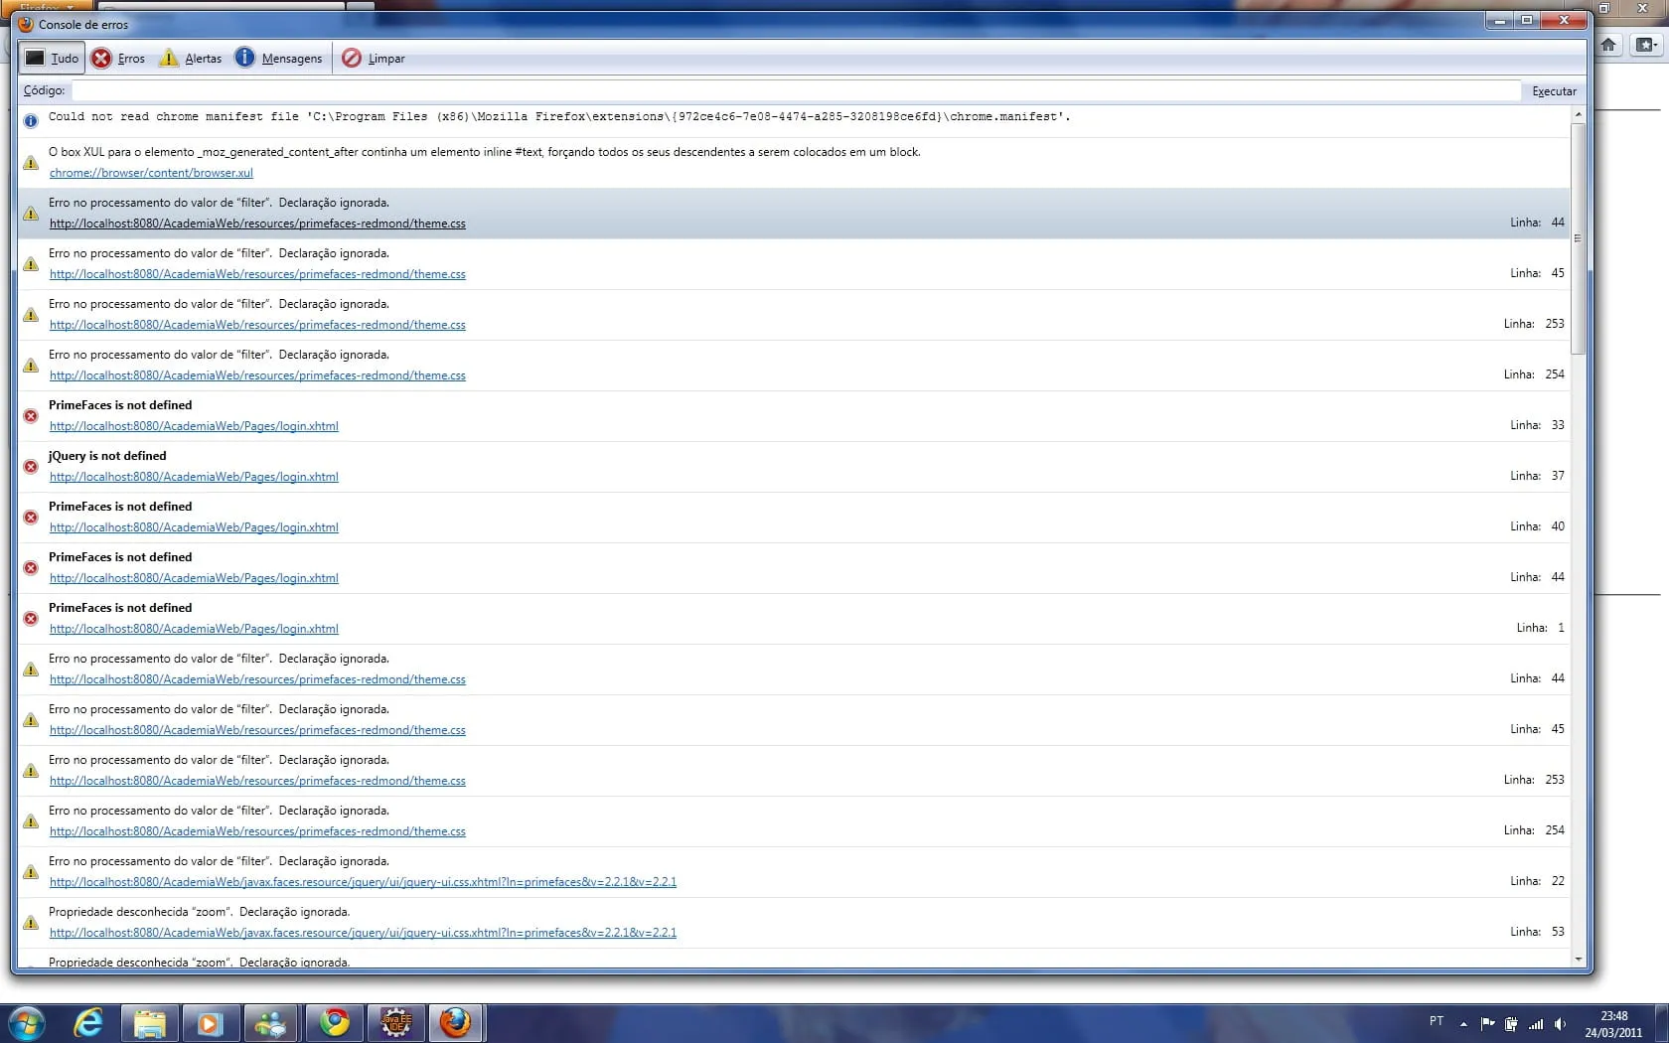Open the login.xhtml link under 'jQuery is not defined'
The height and width of the screenshot is (1043, 1669).
click(x=194, y=477)
